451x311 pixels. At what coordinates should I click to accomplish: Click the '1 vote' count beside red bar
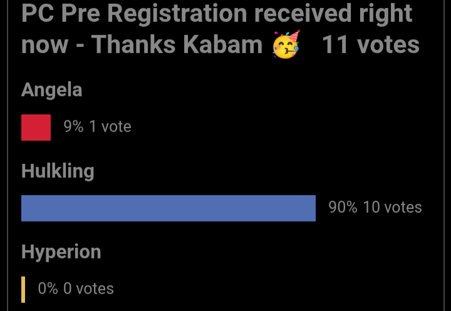(x=110, y=126)
